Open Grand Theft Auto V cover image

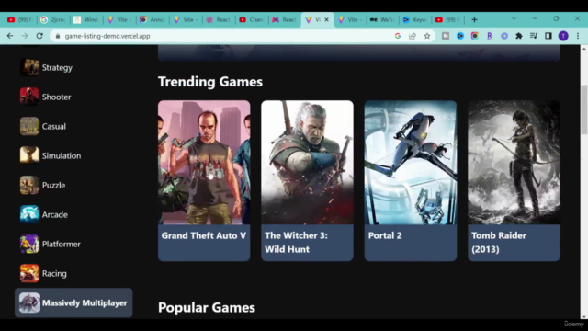204,162
